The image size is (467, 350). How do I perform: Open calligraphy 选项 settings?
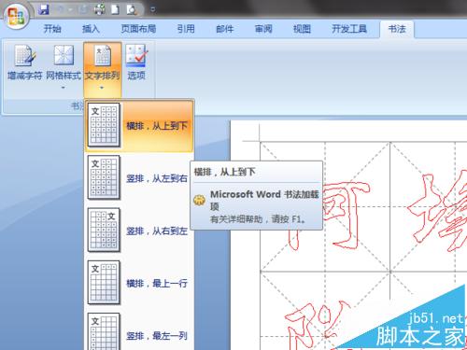[136, 63]
